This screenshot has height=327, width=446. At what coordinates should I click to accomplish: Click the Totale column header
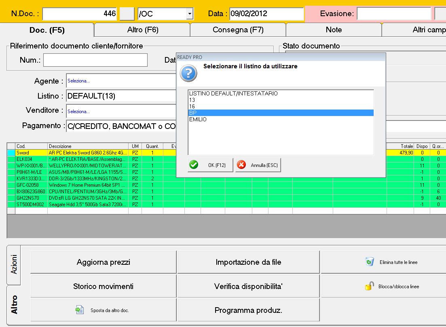[x=400, y=146]
